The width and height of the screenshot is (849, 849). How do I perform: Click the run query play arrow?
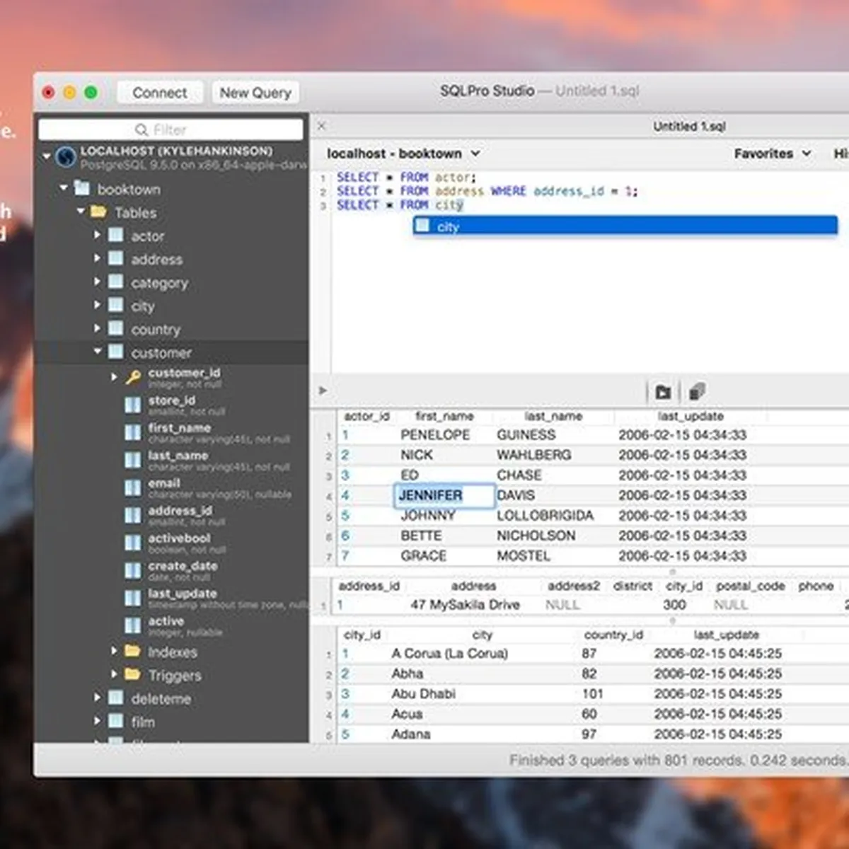(x=323, y=391)
